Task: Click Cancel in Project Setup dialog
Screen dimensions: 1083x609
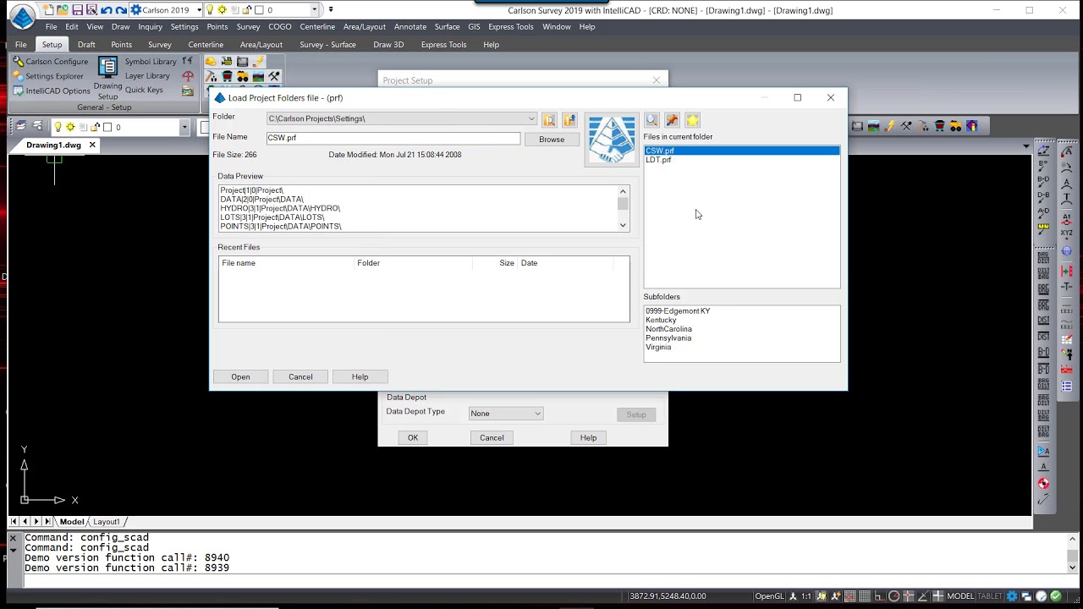Action: tap(492, 438)
